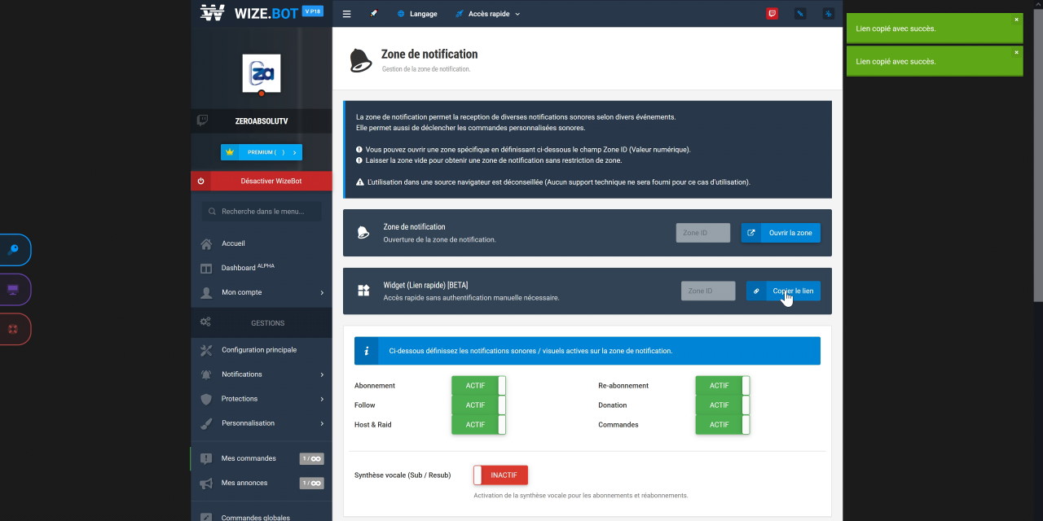This screenshot has width=1043, height=521.
Task: Click the Ouvrir la zone button
Action: click(x=781, y=233)
